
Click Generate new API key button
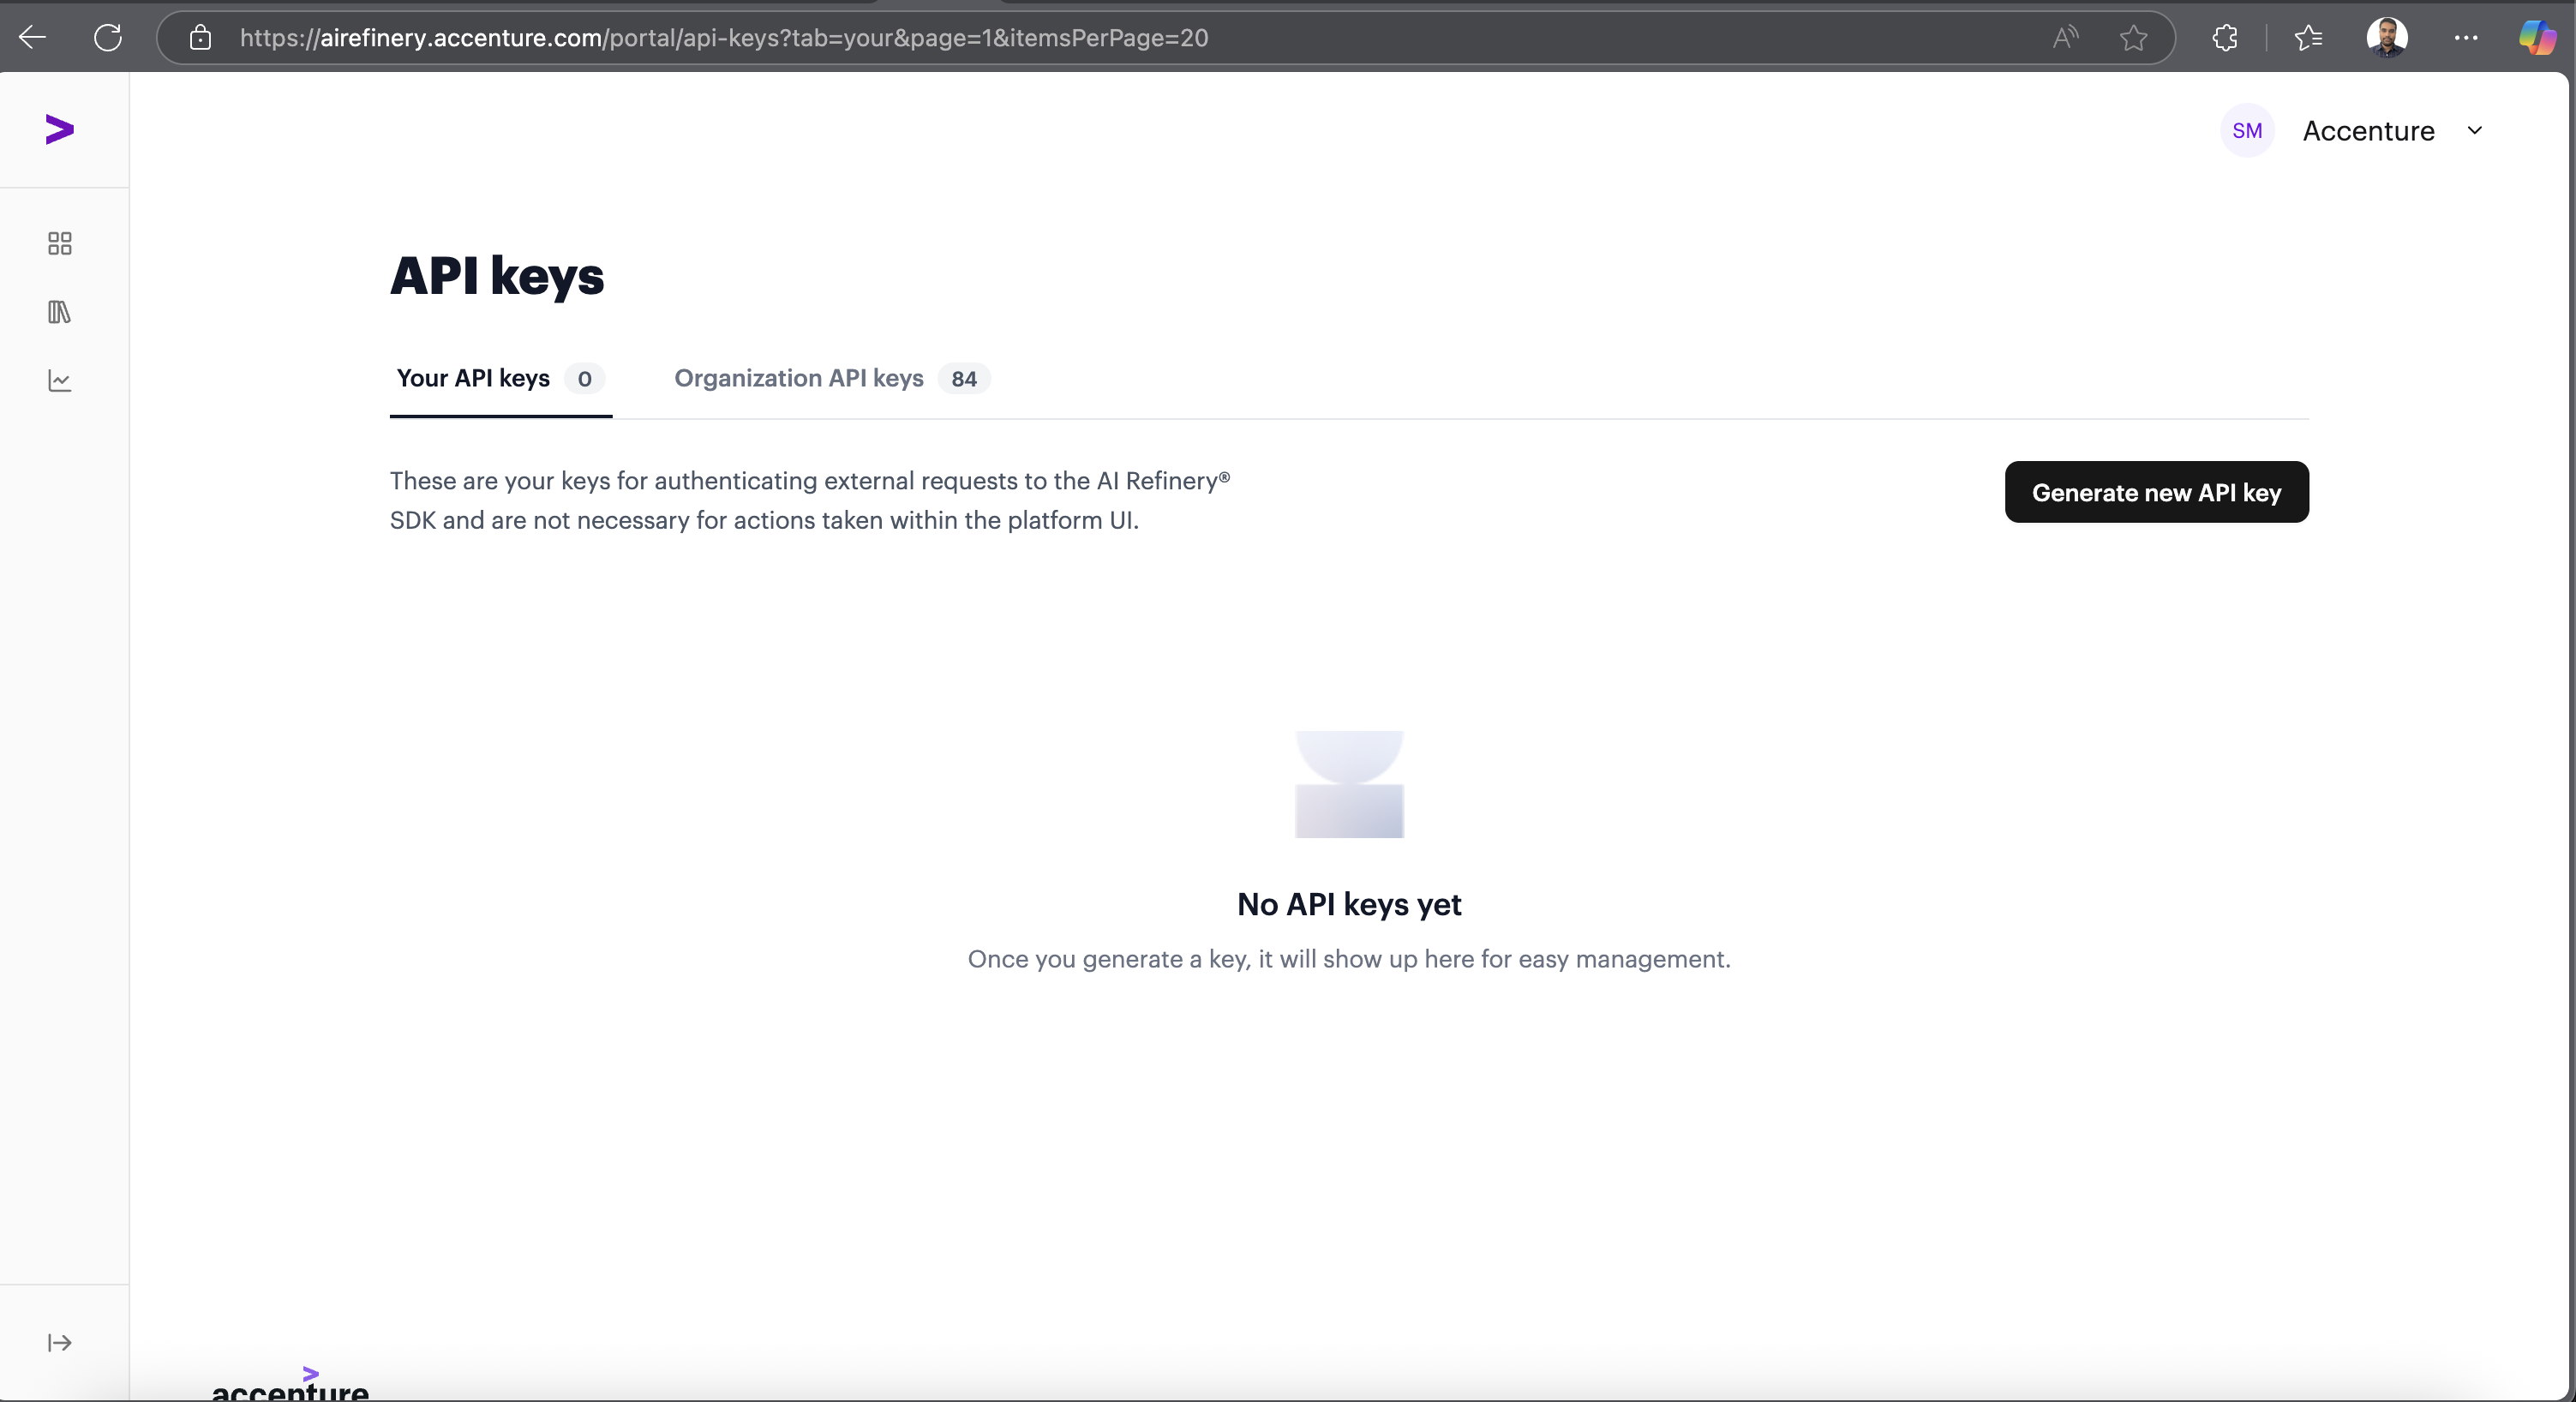coord(2156,492)
